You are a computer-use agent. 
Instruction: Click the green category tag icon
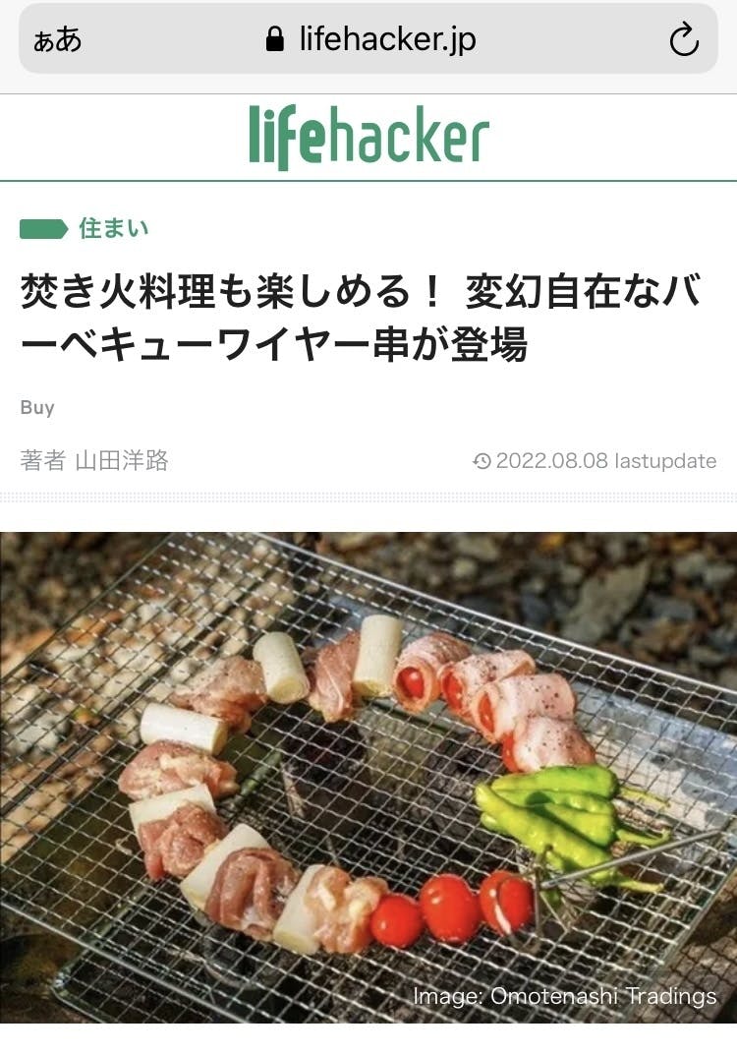tap(43, 229)
